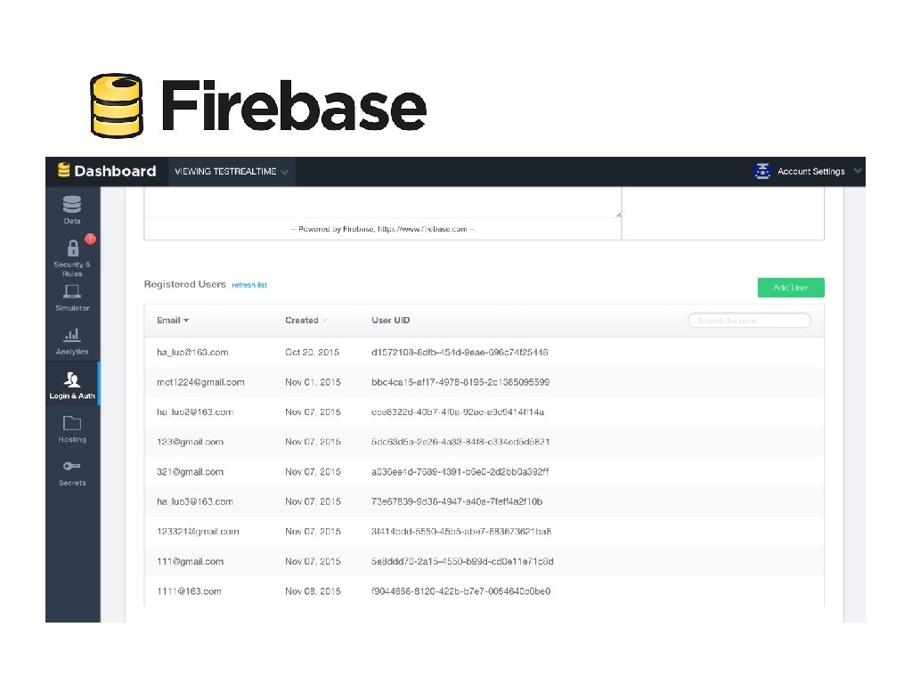Click the Dashboard title

tap(115, 171)
